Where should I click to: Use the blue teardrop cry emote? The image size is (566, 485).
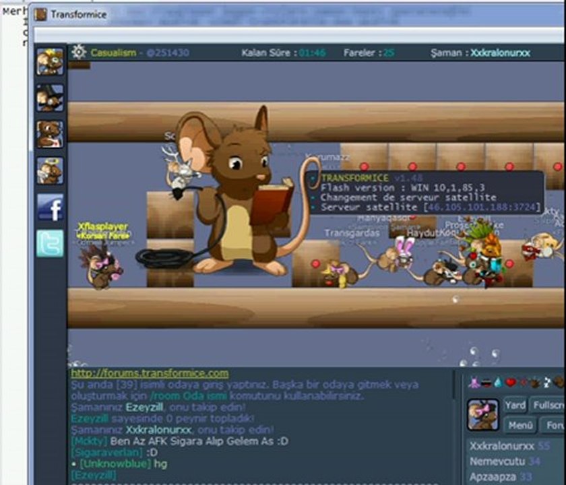point(498,383)
